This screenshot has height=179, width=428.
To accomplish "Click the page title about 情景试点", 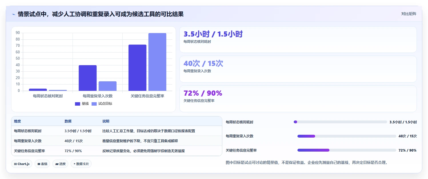I will point(101,14).
